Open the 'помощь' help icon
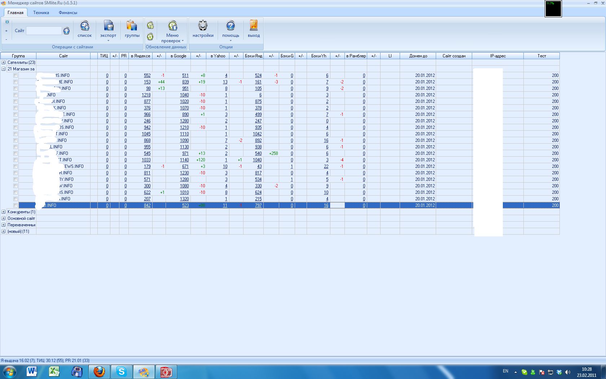606x379 pixels. click(230, 26)
